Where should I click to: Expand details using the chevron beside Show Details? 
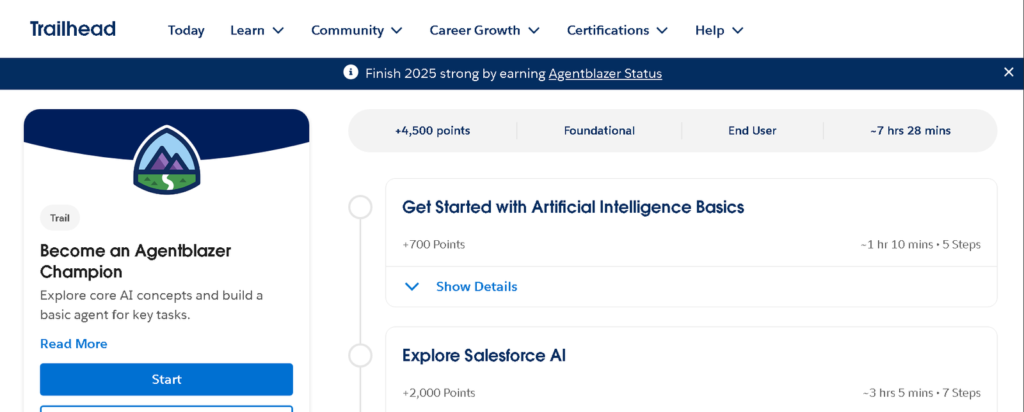click(x=412, y=287)
